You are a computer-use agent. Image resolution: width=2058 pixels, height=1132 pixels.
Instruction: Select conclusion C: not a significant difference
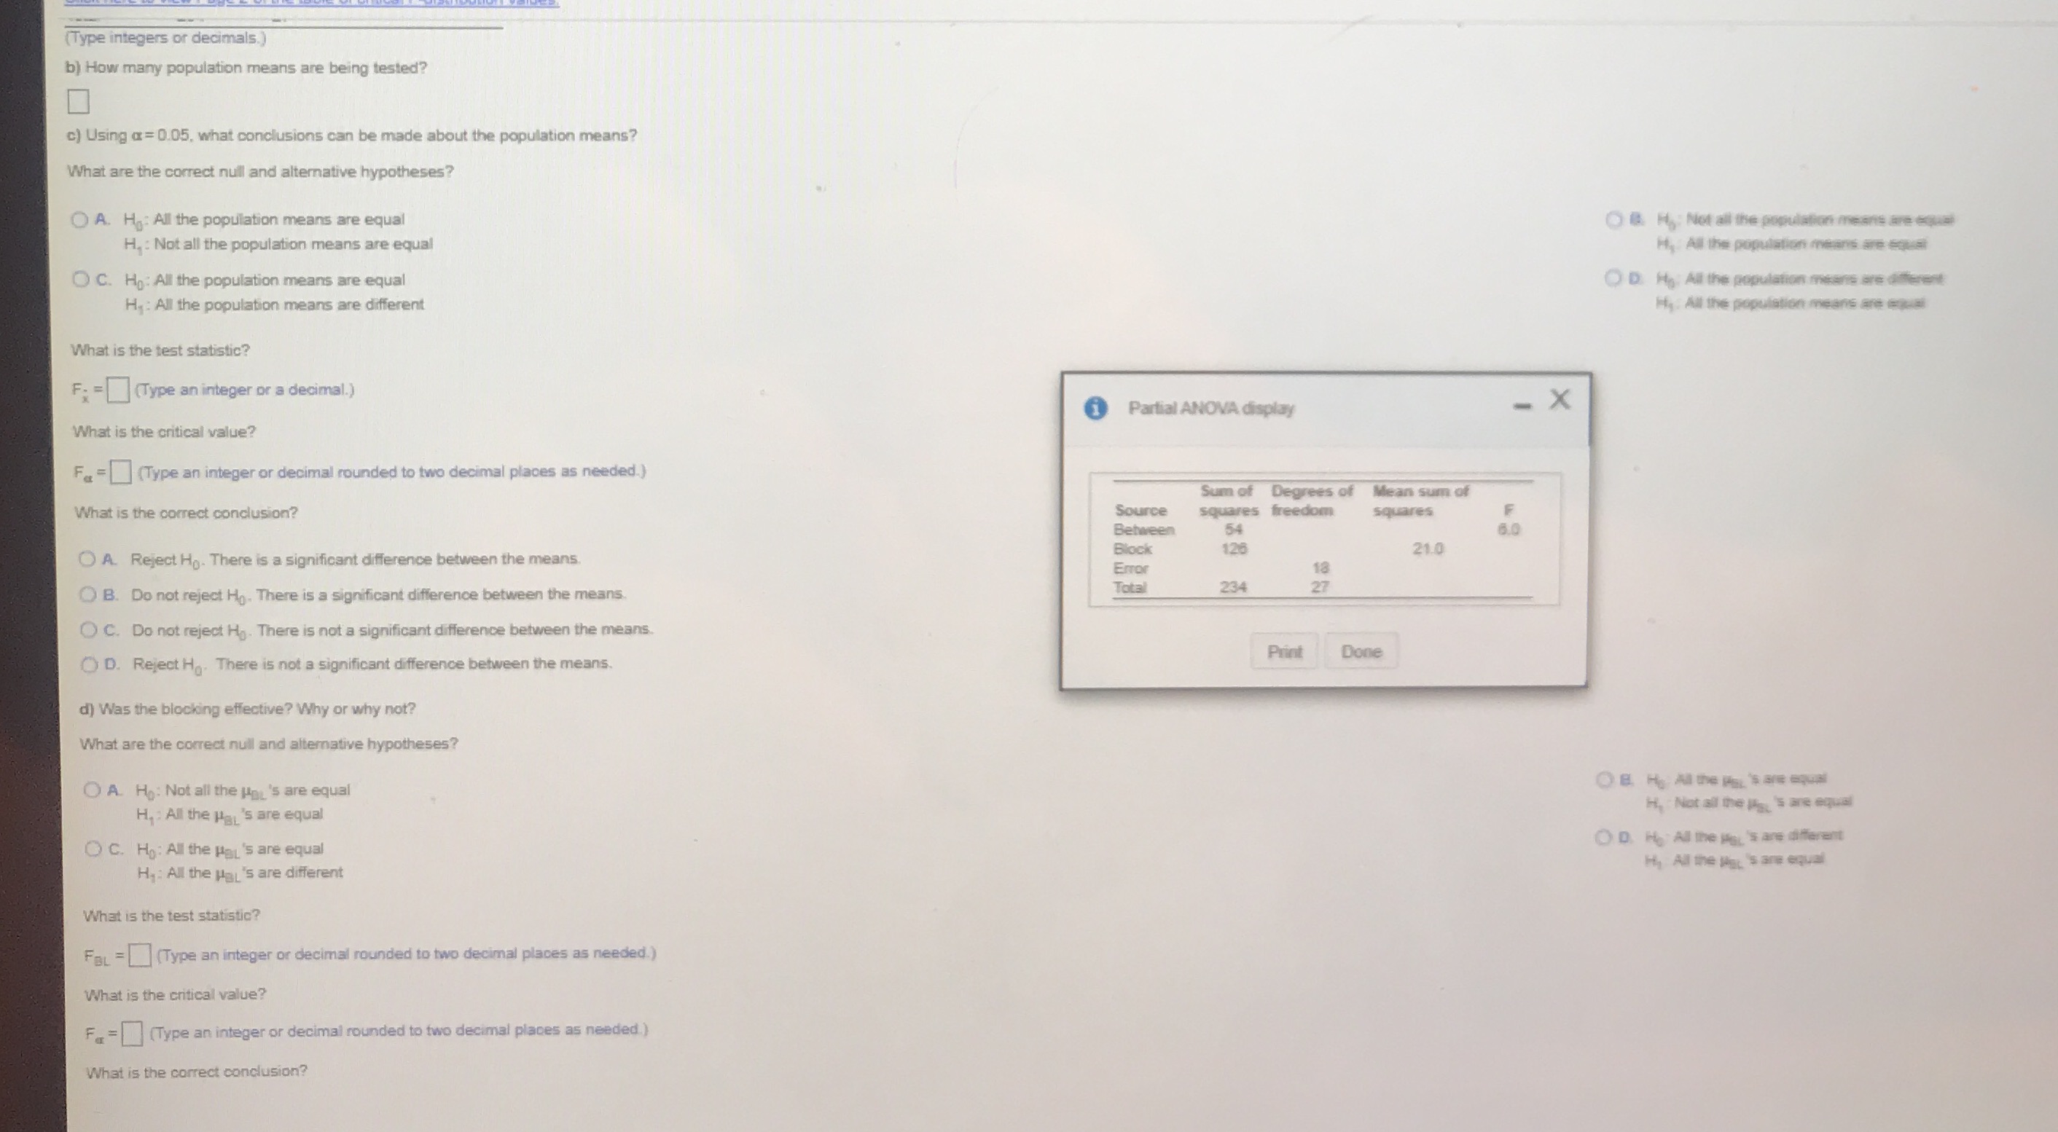pyautogui.click(x=90, y=630)
